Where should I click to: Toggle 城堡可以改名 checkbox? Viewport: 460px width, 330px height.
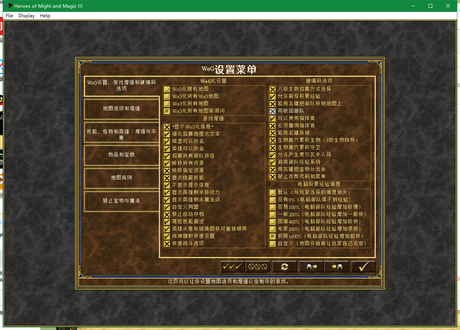(167, 141)
